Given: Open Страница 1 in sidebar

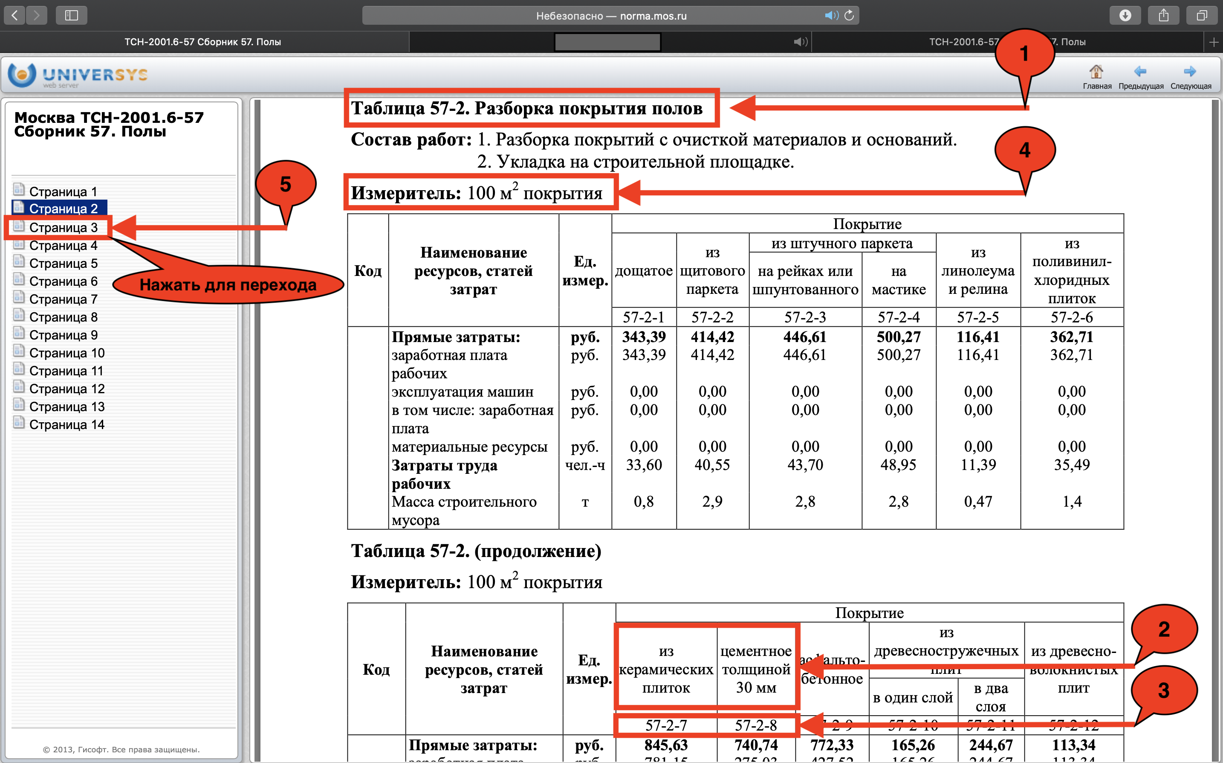Looking at the screenshot, I should click(x=63, y=192).
